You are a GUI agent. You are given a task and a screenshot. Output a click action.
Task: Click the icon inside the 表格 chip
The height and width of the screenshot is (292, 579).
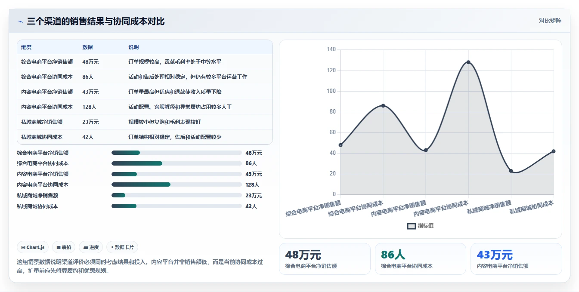coord(59,248)
